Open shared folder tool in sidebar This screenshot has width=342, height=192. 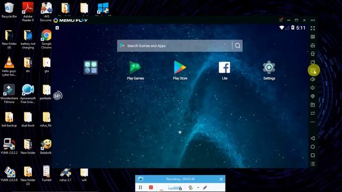tap(313, 105)
